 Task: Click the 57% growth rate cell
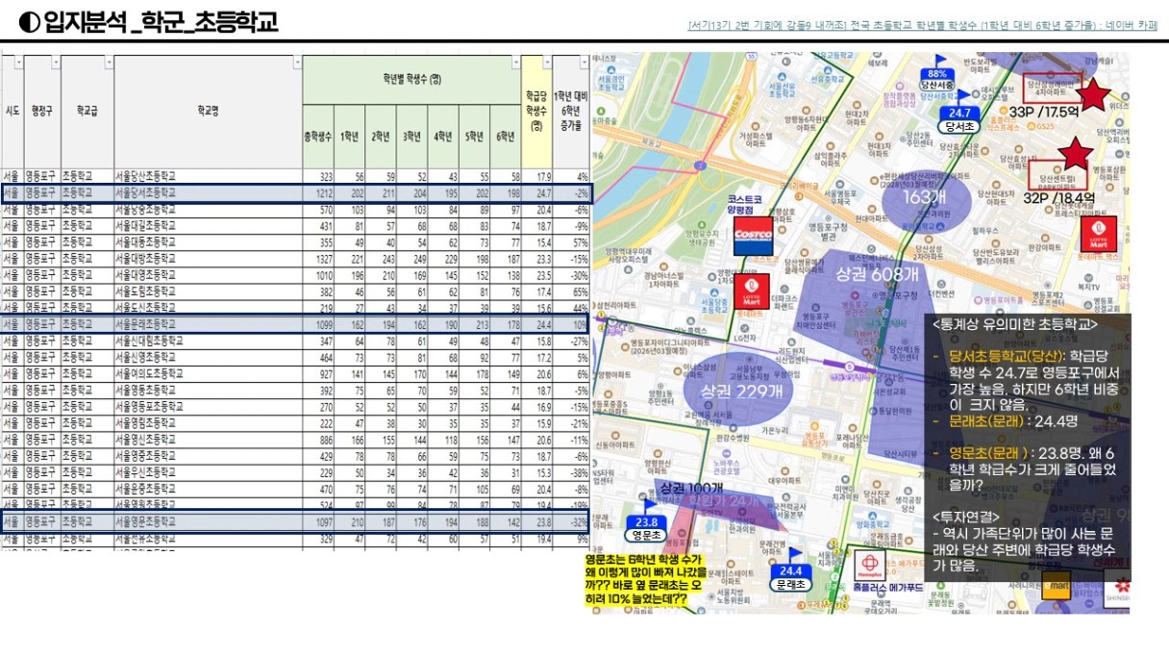tap(570, 243)
